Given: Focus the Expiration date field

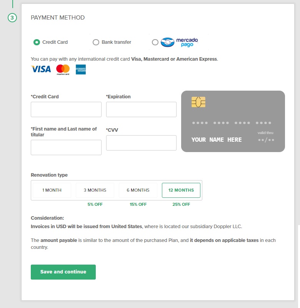Looking at the screenshot, I should (x=141, y=109).
